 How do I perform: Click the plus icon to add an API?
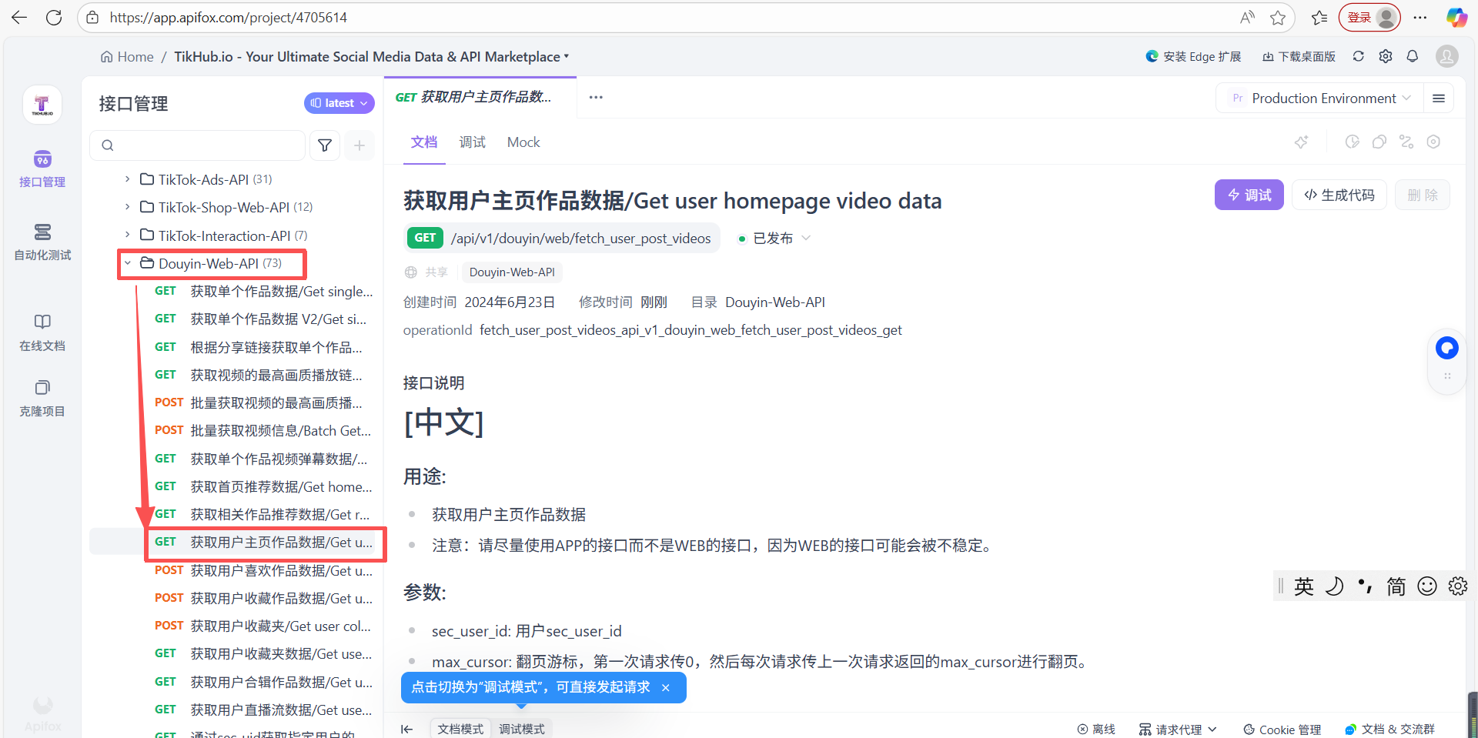(x=359, y=145)
